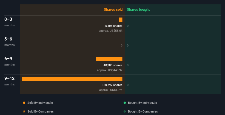The height and width of the screenshot is (115, 225).
Task: Click shares sold '0' in 3–6 months row
Action: 122,46
